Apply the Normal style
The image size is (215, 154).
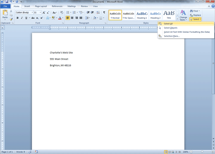(x=115, y=15)
